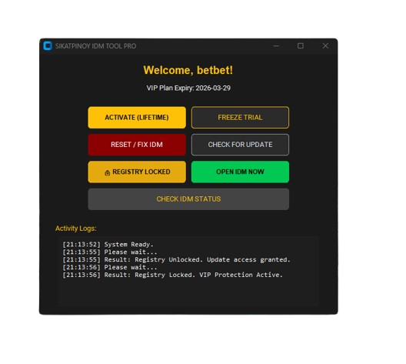
Task: Select the 'System Ready.' log line
Action: tap(108, 244)
